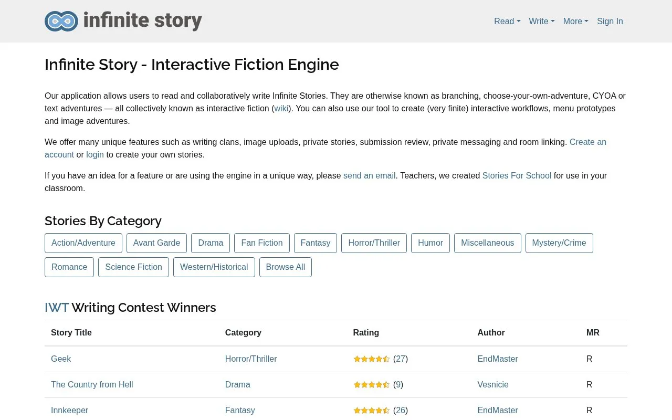This screenshot has height=420, width=672.
Task: Select the Avant Garde category
Action: tap(156, 243)
